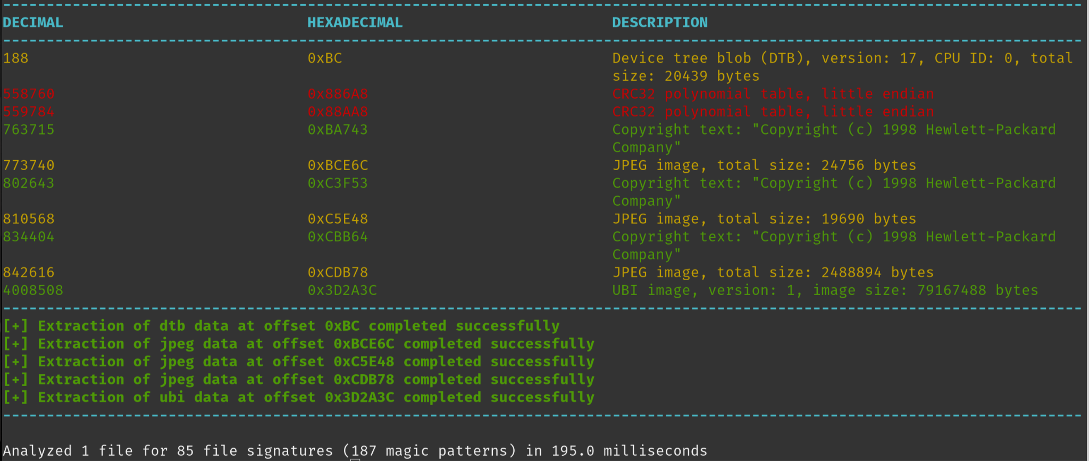
Task: Click 'JPEG image, total size: 24756 bytes'
Action: [x=765, y=165]
